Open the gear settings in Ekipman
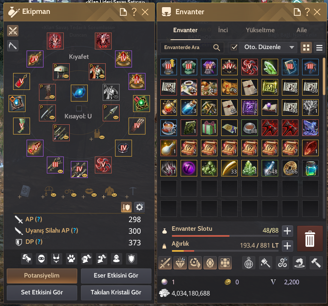 point(139,207)
